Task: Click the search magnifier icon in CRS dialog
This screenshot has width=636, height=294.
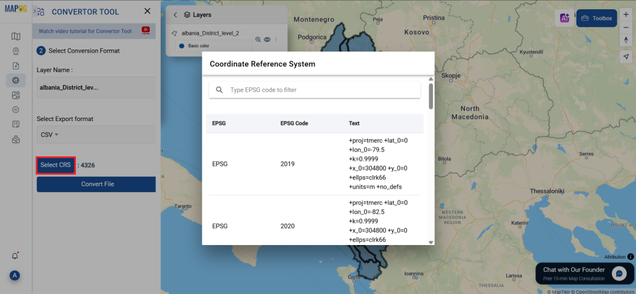Action: [219, 90]
